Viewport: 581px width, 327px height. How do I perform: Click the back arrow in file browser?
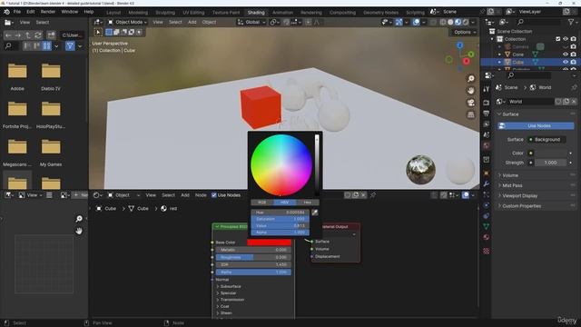coord(8,35)
